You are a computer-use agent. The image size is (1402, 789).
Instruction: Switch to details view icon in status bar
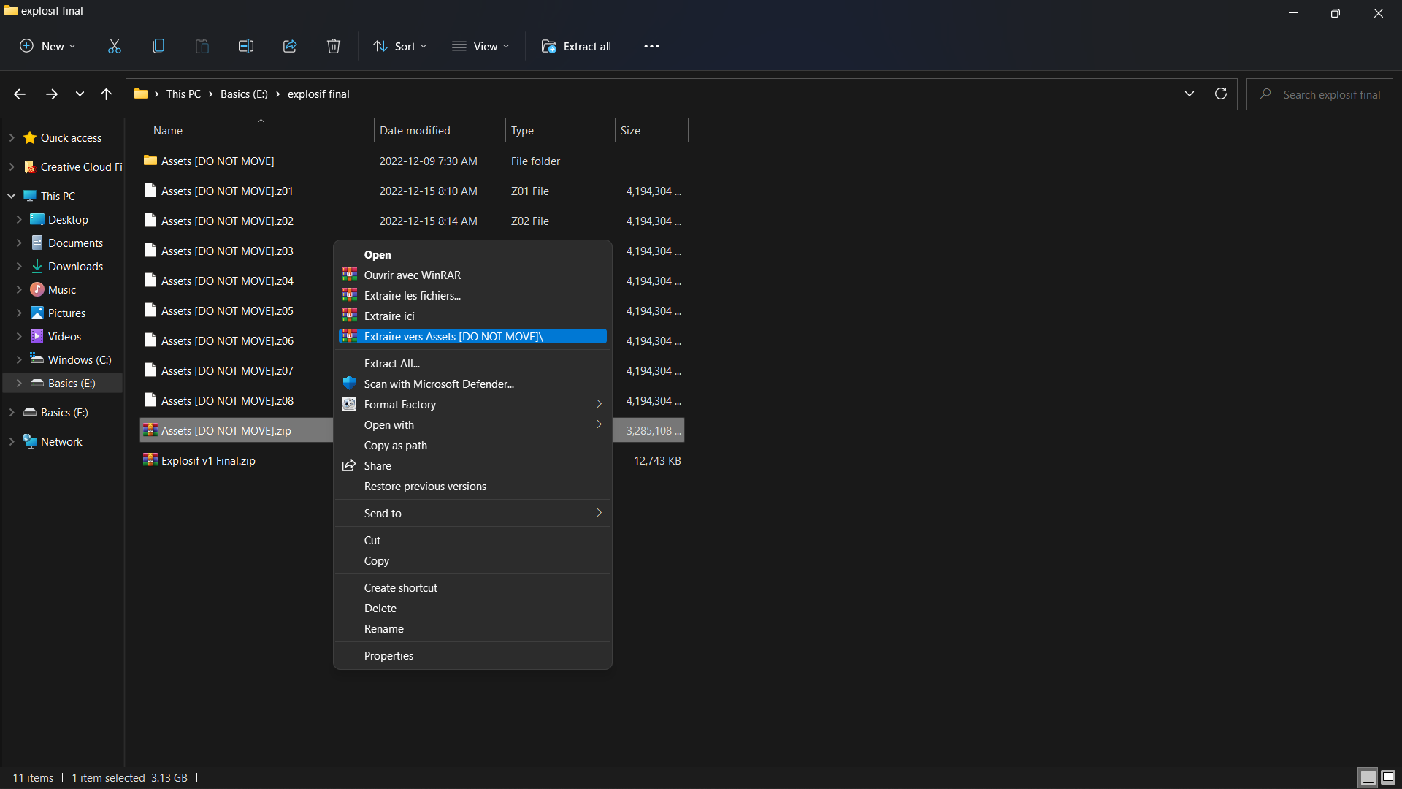pos(1368,777)
